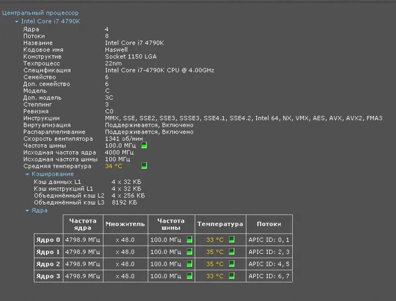Click the Виртуализация label
The image size is (396, 301).
tap(47, 125)
